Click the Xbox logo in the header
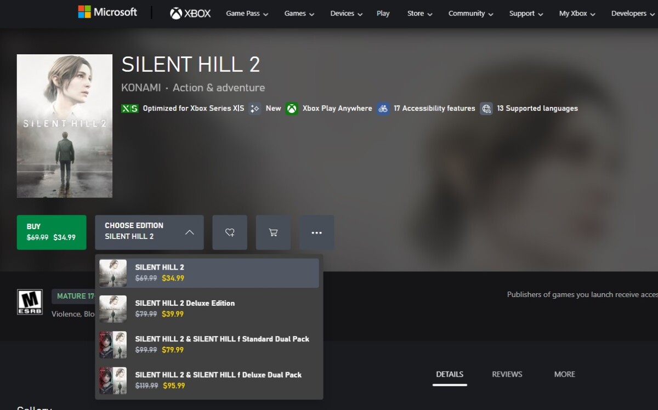The image size is (658, 410). click(190, 13)
